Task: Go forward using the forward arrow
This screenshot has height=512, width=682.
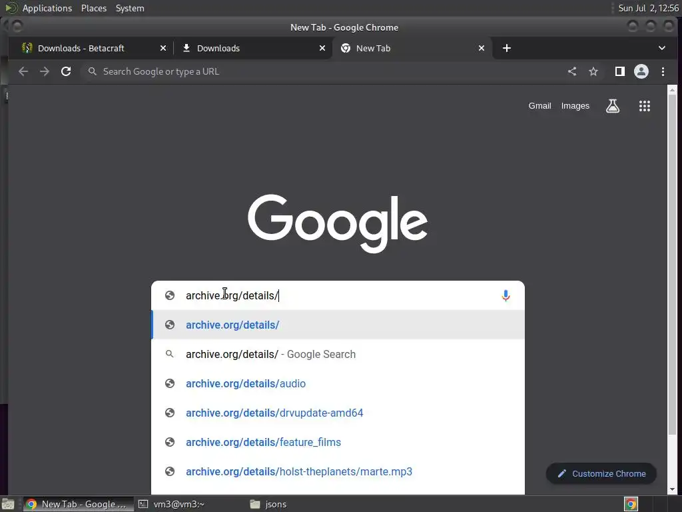Action: pos(45,71)
